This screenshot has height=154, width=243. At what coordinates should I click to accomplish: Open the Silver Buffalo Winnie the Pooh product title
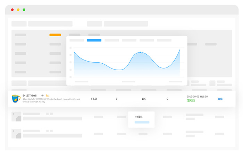tap(51, 99)
